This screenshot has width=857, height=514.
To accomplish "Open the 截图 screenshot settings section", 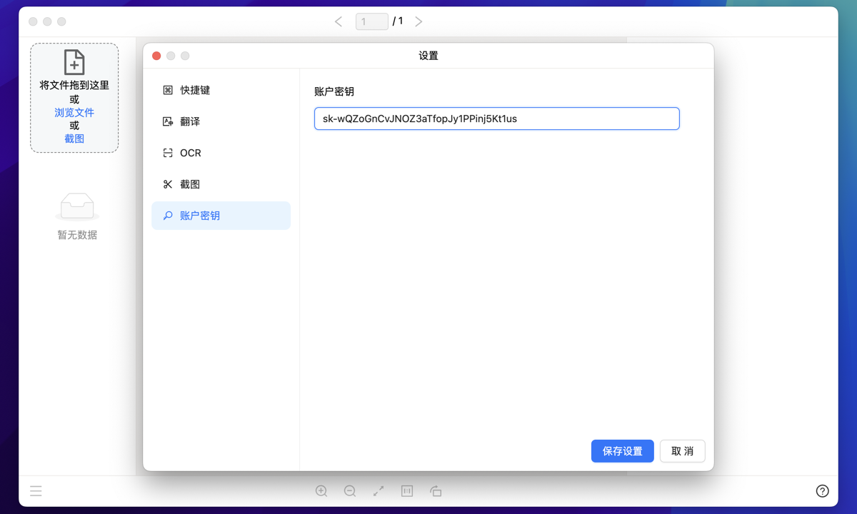I will (189, 184).
